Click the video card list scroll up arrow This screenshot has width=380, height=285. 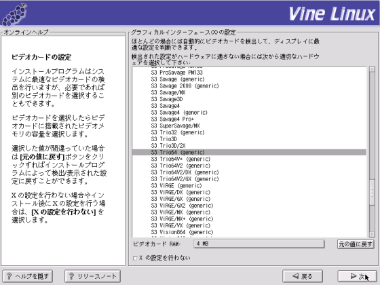[x=372, y=69]
